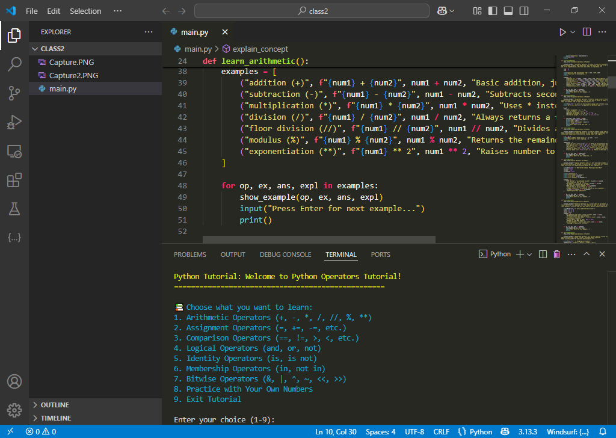Viewport: 616px width, 438px height.
Task: Open new terminal launch profile dropdown
Action: pos(529,254)
